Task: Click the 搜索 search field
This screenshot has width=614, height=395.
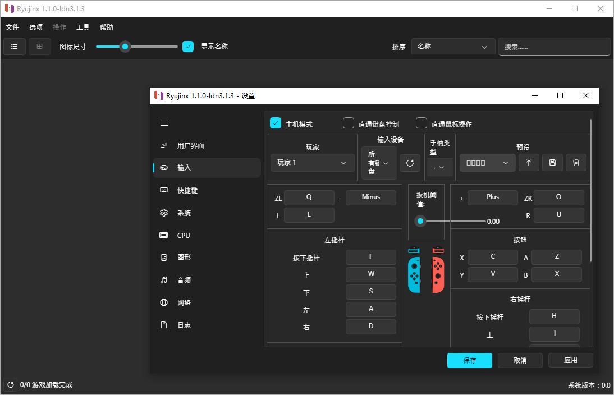Action: click(x=554, y=47)
